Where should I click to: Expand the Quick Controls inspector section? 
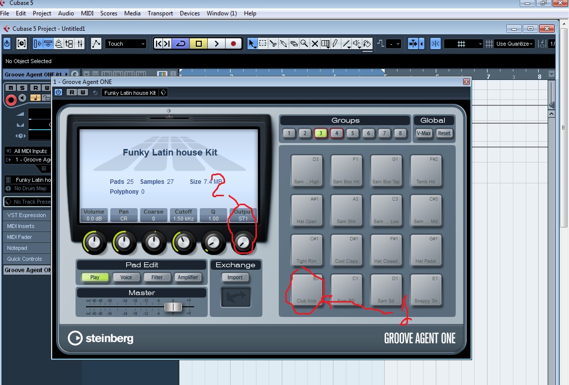(x=27, y=259)
